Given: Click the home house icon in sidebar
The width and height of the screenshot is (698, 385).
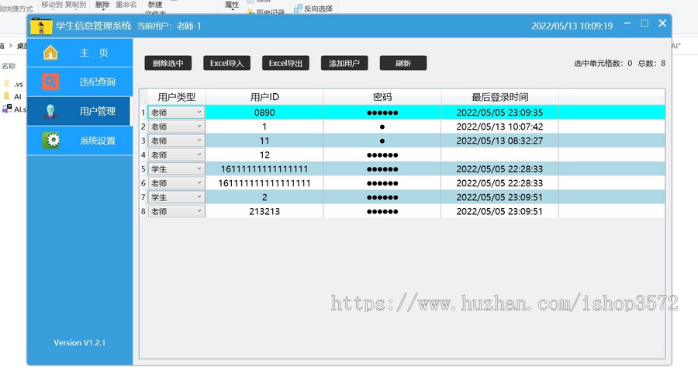Looking at the screenshot, I should click(x=50, y=53).
